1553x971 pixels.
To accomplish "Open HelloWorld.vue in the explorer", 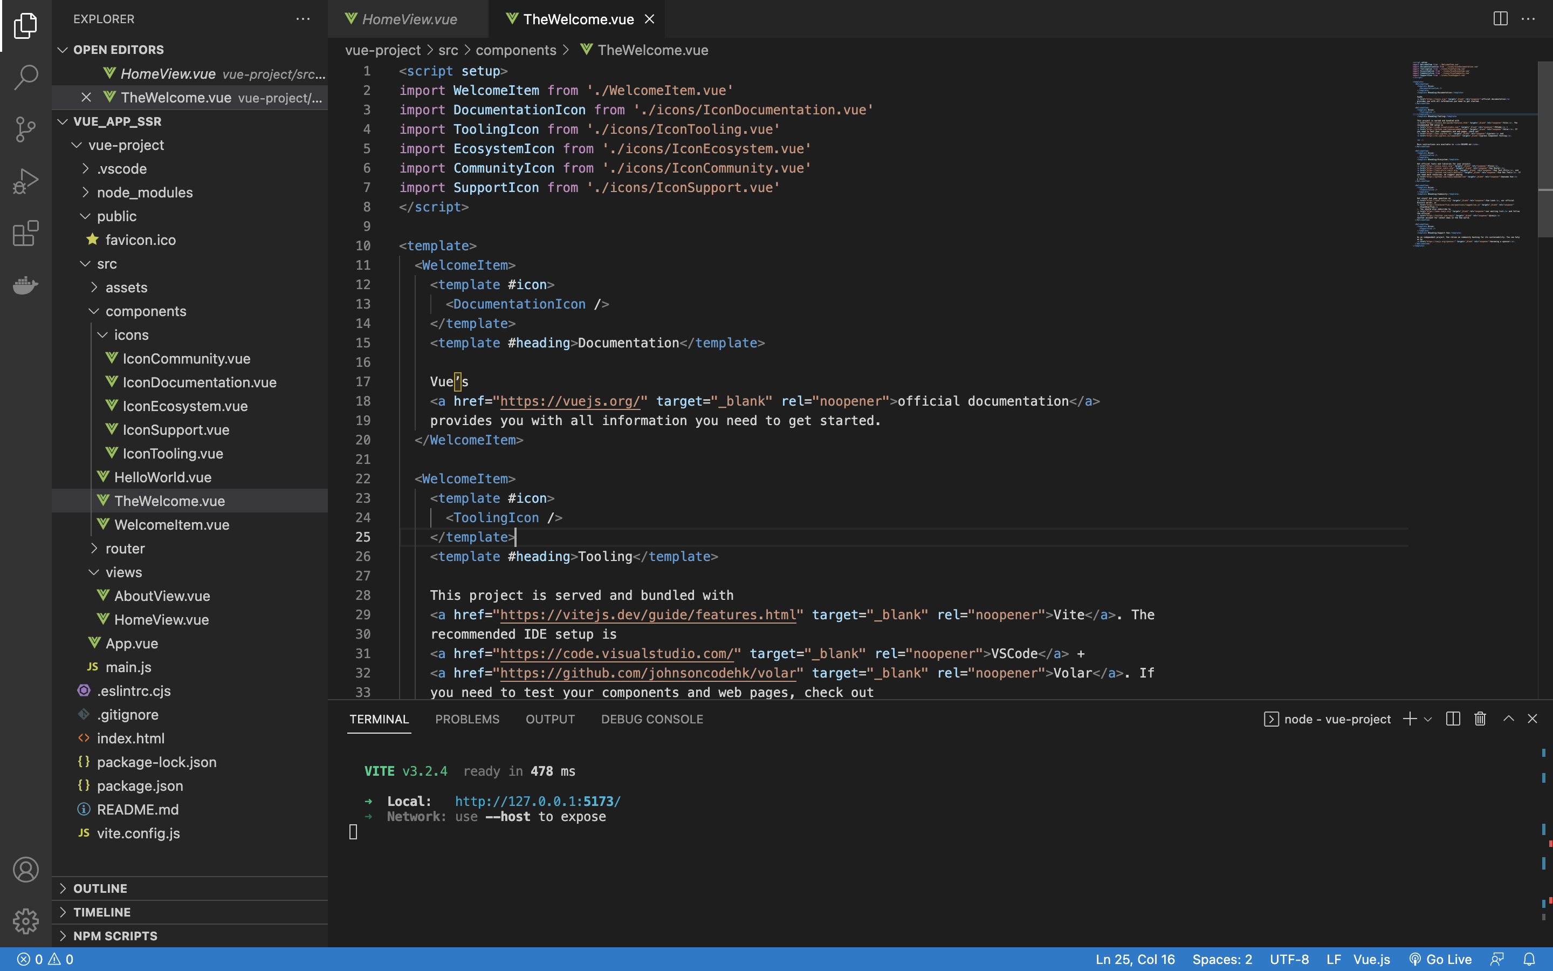I will click(190, 477).
